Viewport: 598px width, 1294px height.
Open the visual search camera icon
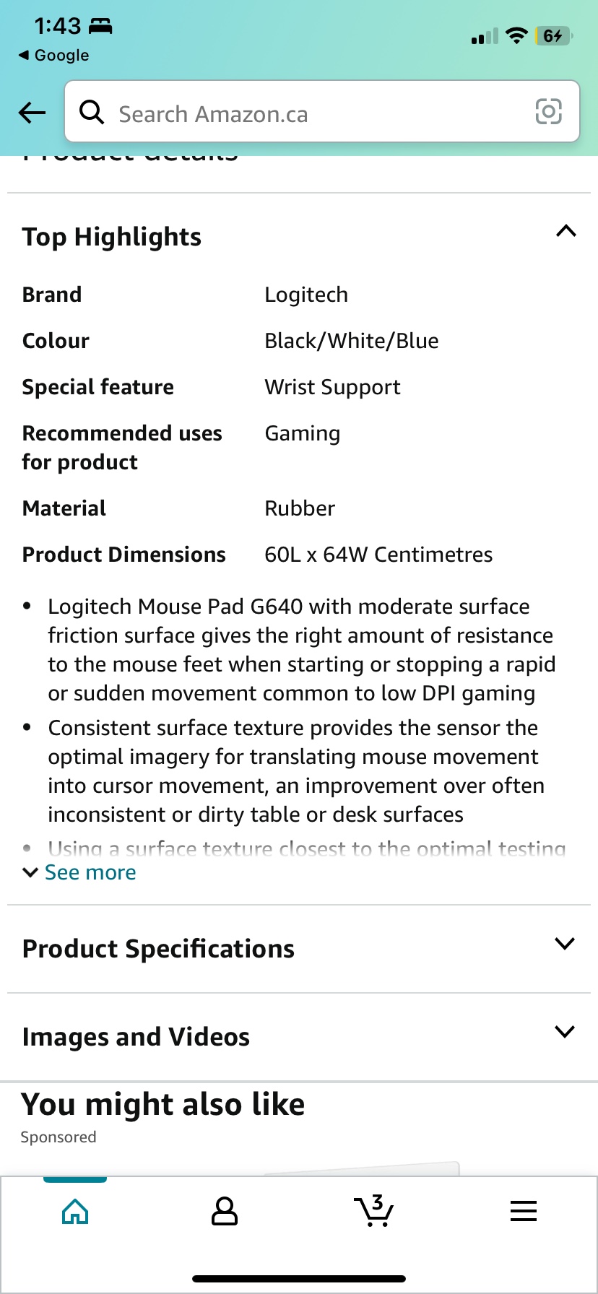click(549, 112)
